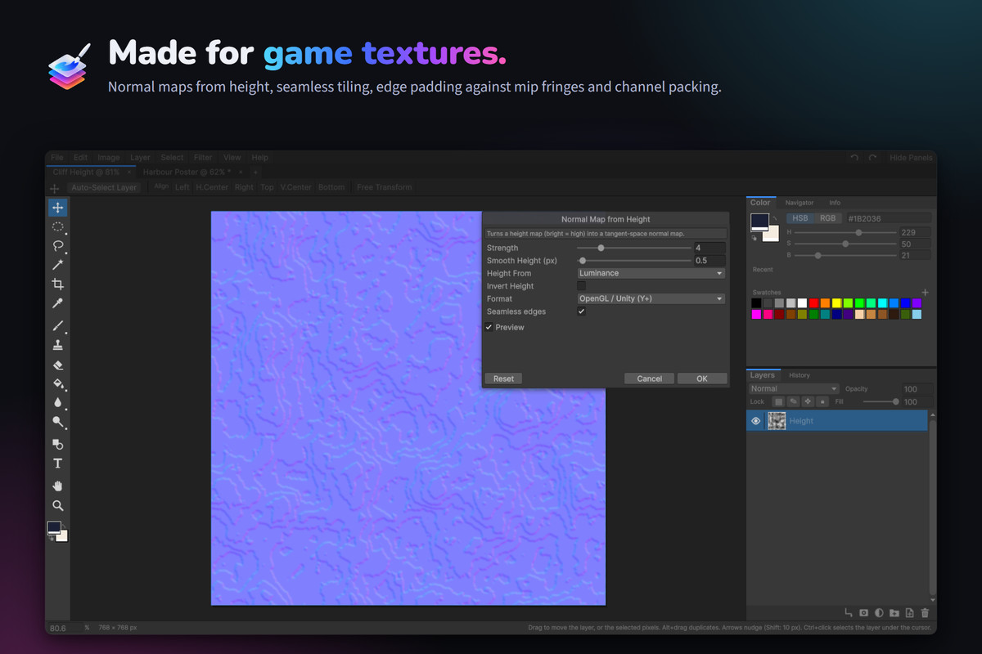Select the Paint Bucket tool

(x=57, y=383)
